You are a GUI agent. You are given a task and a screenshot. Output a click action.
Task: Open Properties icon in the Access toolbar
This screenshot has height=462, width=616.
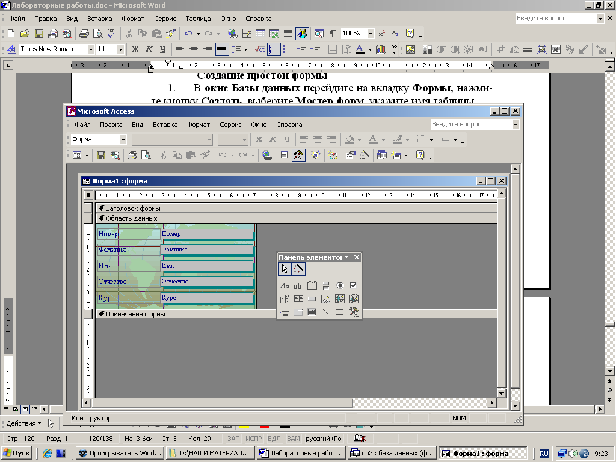click(x=350, y=155)
